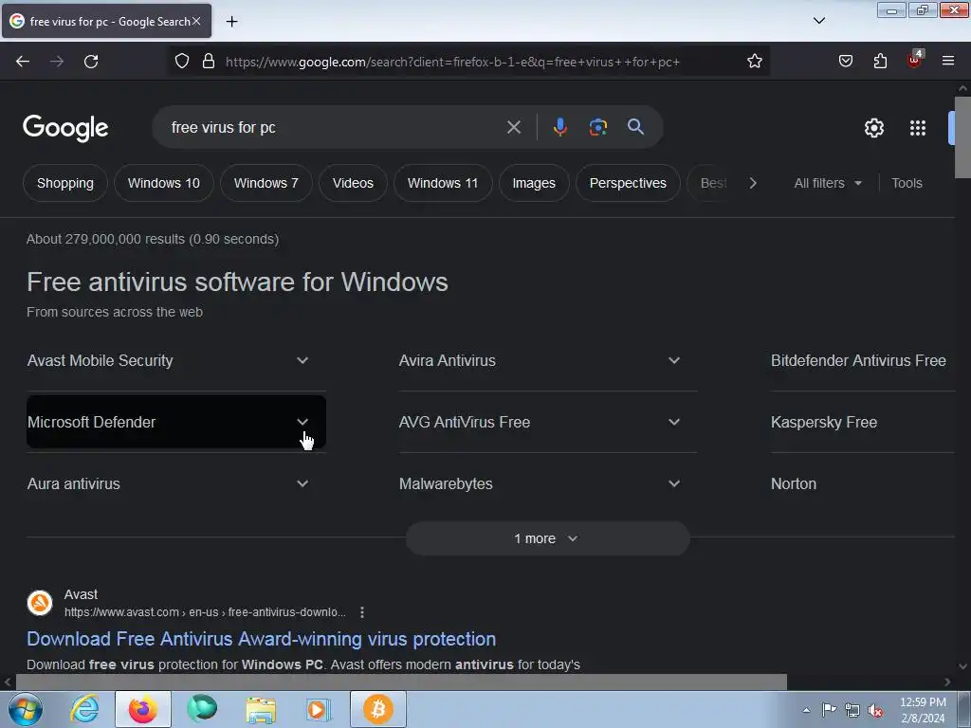971x728 pixels.
Task: Submit search with magnifier icon
Action: point(636,127)
